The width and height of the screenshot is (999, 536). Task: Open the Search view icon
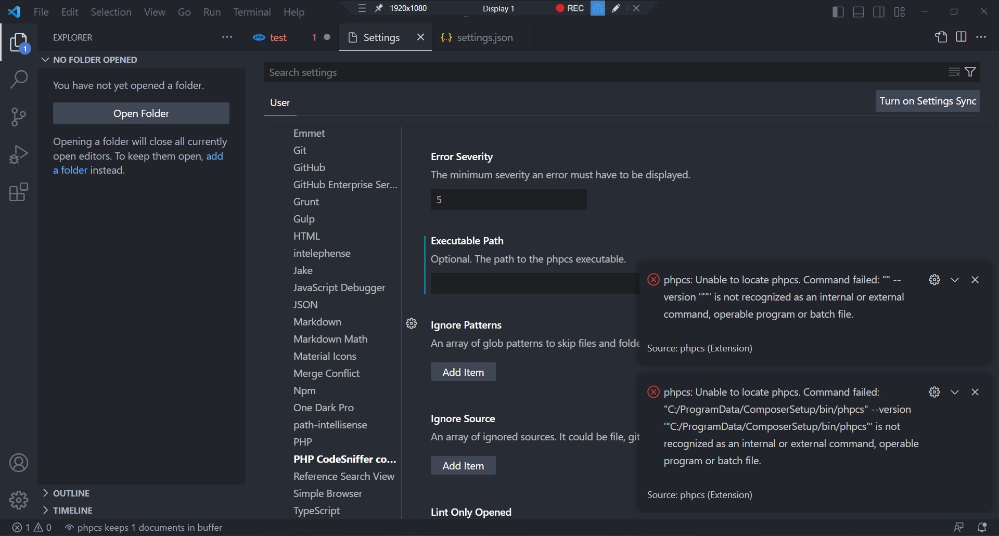tap(19, 80)
